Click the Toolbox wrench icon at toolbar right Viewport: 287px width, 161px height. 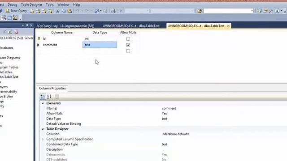(271, 11)
